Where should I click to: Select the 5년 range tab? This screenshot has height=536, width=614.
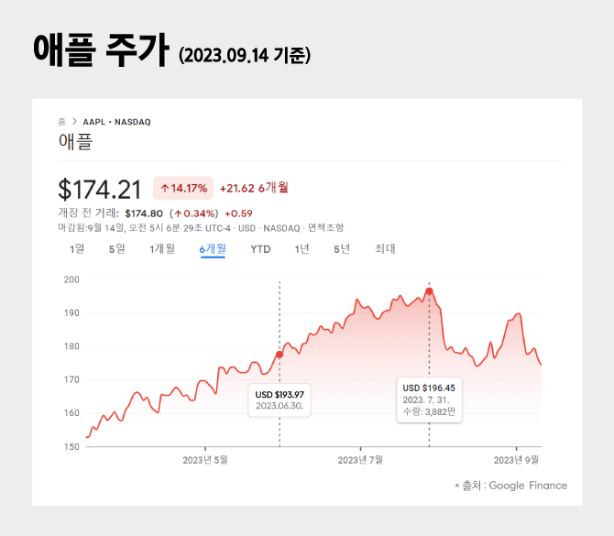(x=342, y=248)
